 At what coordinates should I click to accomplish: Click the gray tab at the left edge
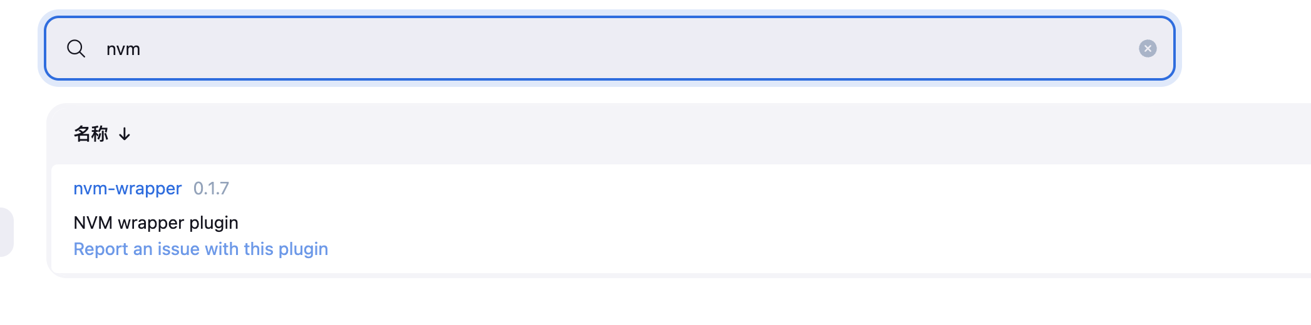6,232
